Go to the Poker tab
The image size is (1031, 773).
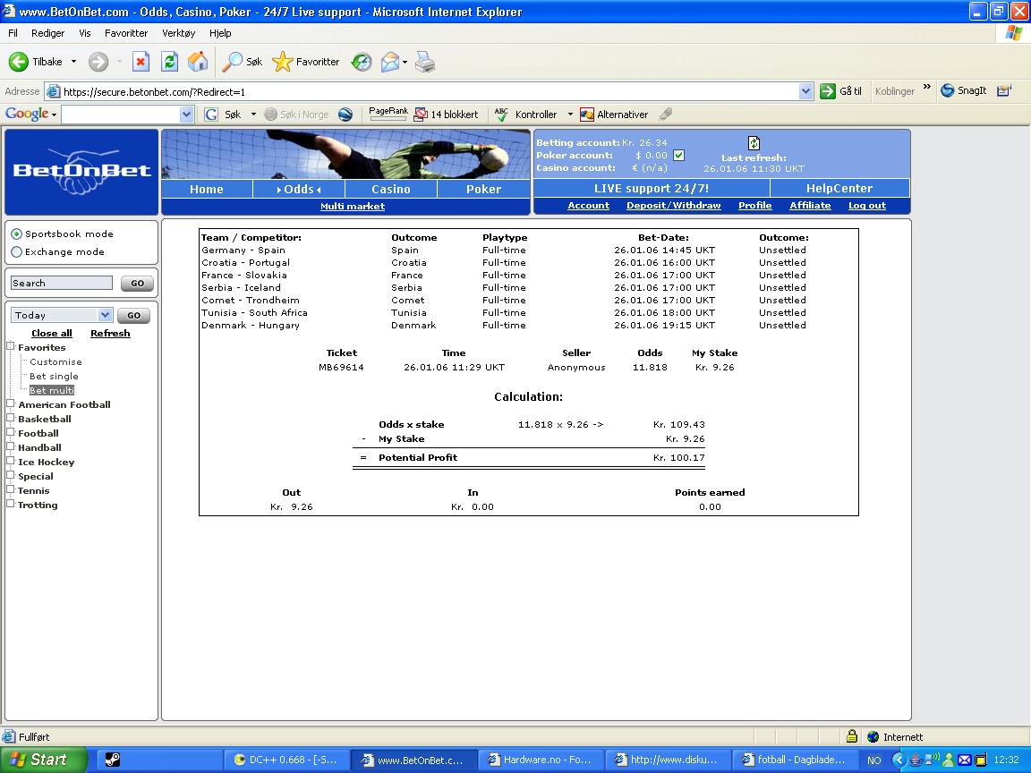pos(483,190)
